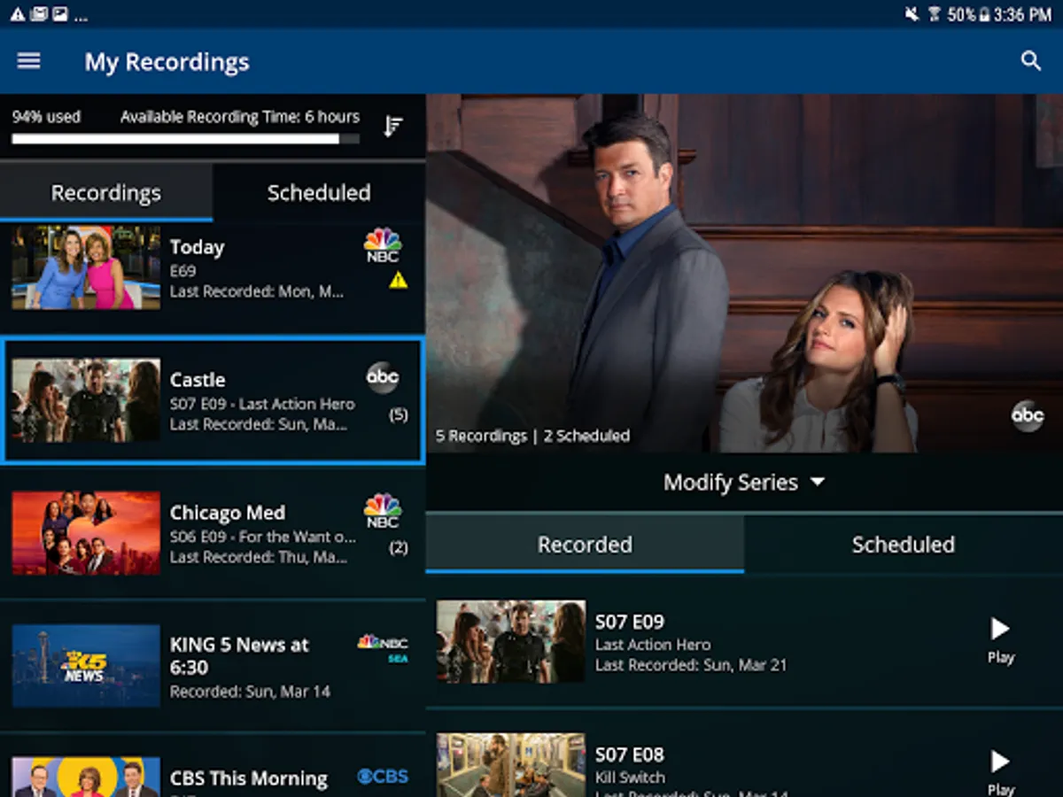Open KING 5 News at 6:30 recording
This screenshot has height=797, width=1063.
coord(213,666)
